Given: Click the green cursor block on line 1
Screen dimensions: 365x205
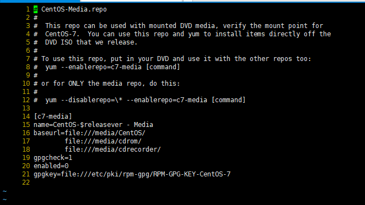Looking at the screenshot, I should 36,9.
